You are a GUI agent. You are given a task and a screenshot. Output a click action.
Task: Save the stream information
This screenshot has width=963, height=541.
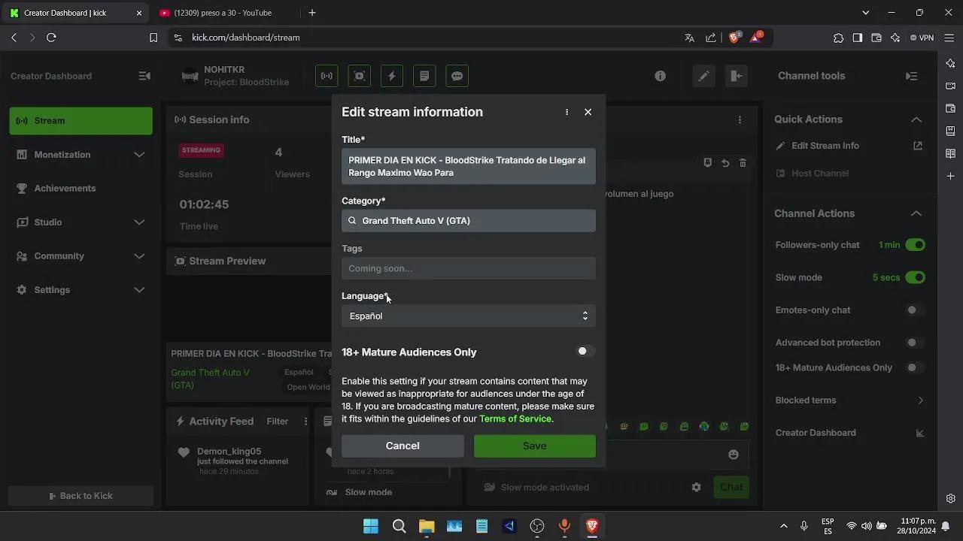pos(534,446)
